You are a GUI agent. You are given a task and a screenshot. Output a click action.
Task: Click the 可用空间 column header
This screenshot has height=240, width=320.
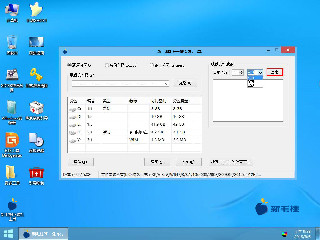click(160, 101)
